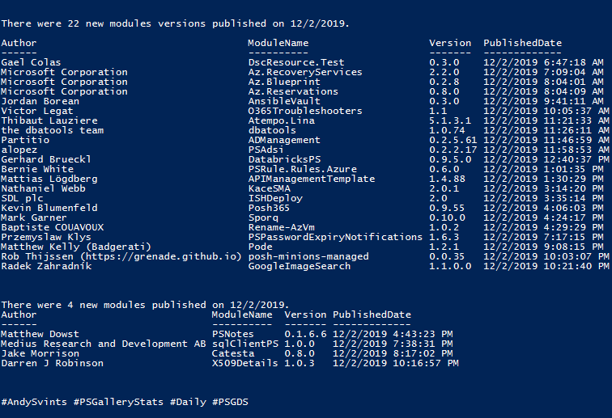The height and width of the screenshot is (418, 612).
Task: Click the ModuleName header in first table
Action: [x=278, y=43]
